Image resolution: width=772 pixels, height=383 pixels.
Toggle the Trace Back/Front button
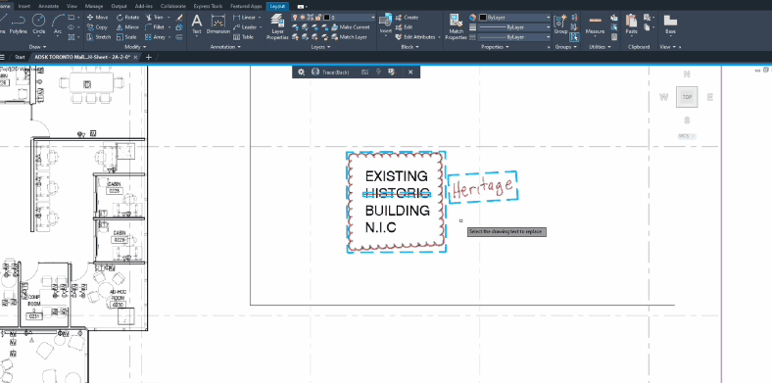(x=331, y=72)
